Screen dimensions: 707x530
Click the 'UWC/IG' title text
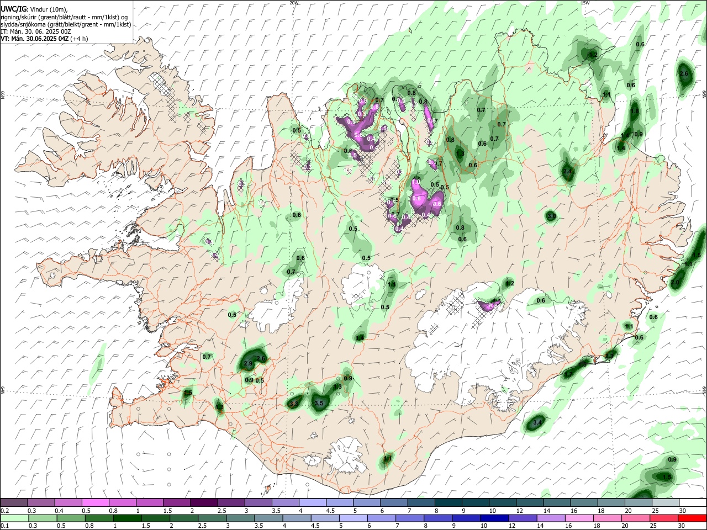13,9
